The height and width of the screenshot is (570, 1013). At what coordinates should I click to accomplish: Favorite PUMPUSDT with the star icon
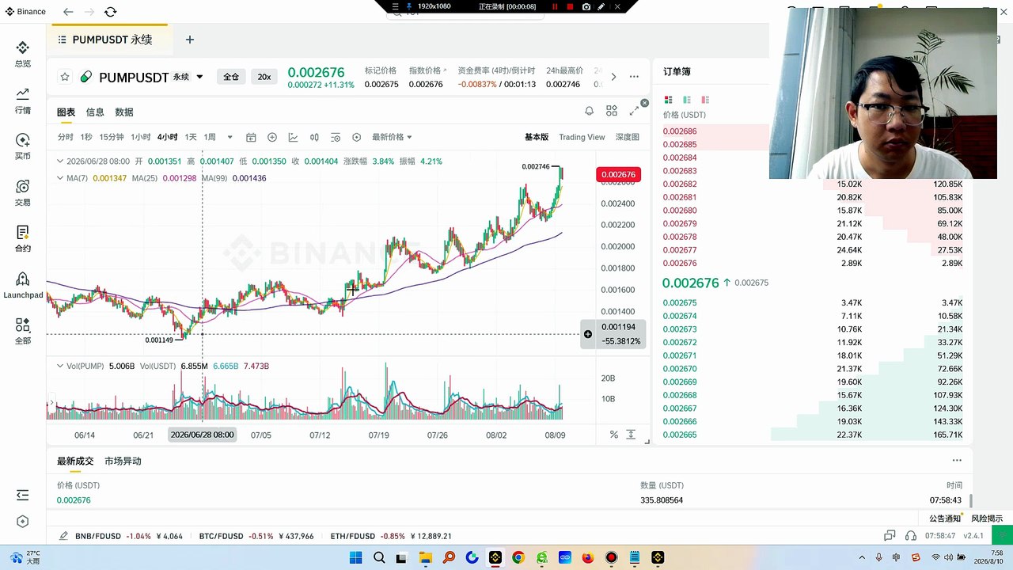pos(65,77)
